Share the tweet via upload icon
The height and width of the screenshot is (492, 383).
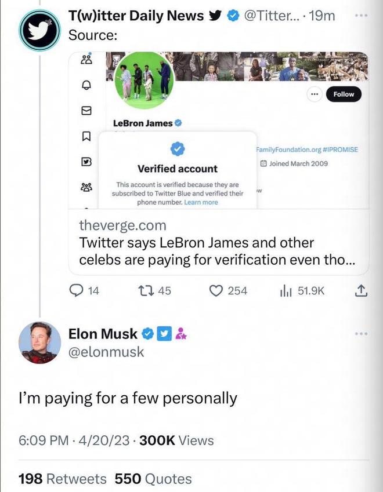[361, 290]
